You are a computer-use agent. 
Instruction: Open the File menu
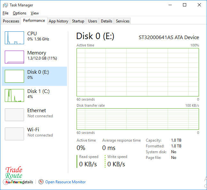pyautogui.click(x=5, y=13)
